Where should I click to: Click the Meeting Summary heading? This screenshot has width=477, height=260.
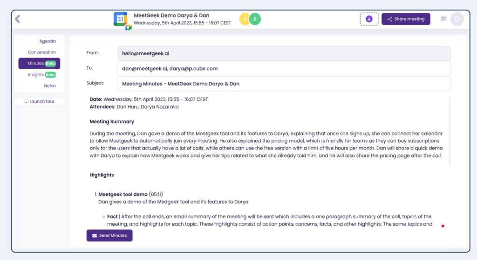[112, 122]
